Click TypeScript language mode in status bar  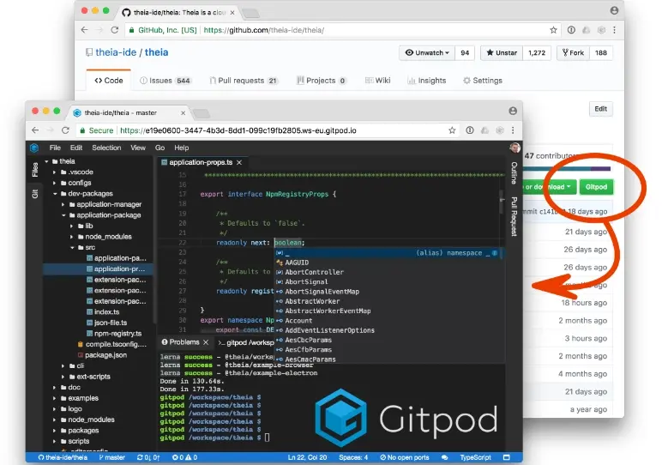point(475,457)
